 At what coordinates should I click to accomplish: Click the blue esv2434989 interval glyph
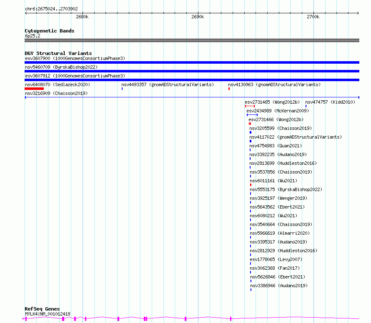pos(252,115)
